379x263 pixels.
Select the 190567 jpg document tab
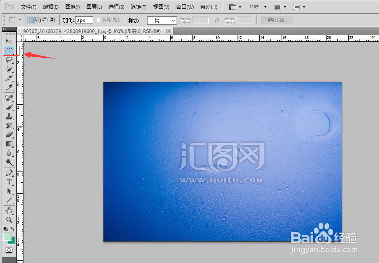click(92, 31)
